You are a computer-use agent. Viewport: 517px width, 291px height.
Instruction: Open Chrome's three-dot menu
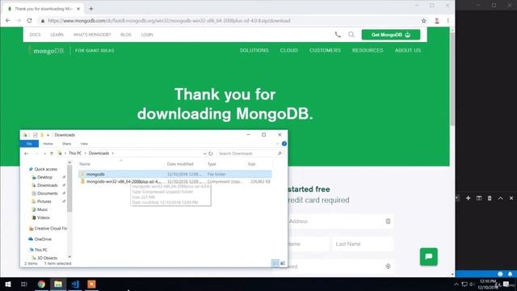pyautogui.click(x=448, y=20)
